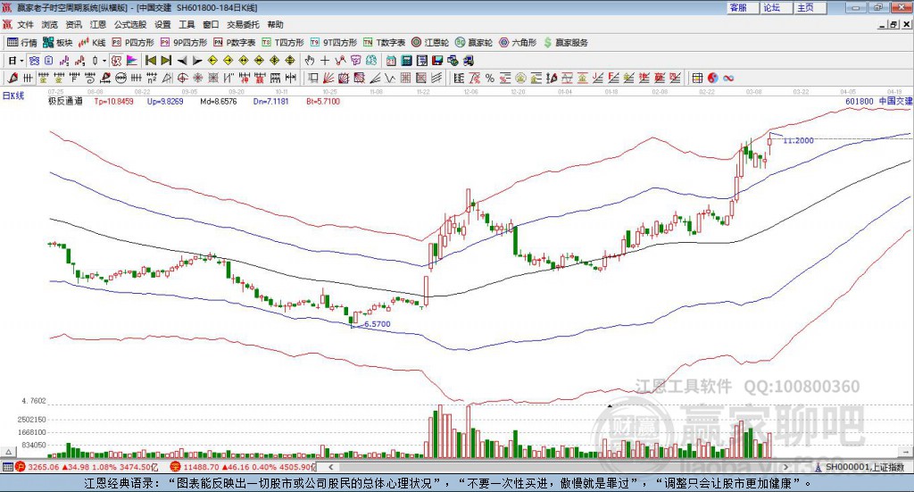Viewport: 914px width, 492px height.
Task: Step chart right with black arrow
Action: tap(197, 61)
